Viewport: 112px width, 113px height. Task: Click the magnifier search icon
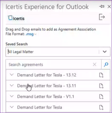click(106, 65)
